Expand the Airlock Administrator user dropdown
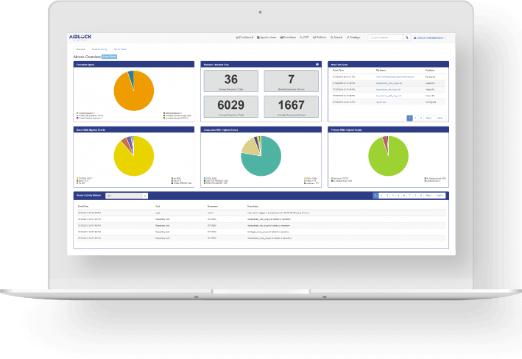 [x=430, y=38]
